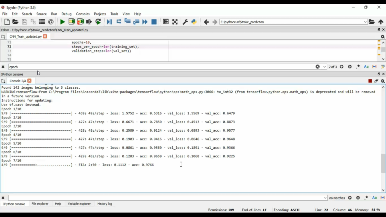
Task: Toggle case sensitive search in editor find bar
Action: (366, 67)
